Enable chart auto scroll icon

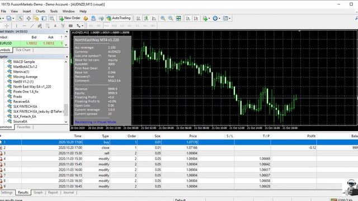[188, 18]
